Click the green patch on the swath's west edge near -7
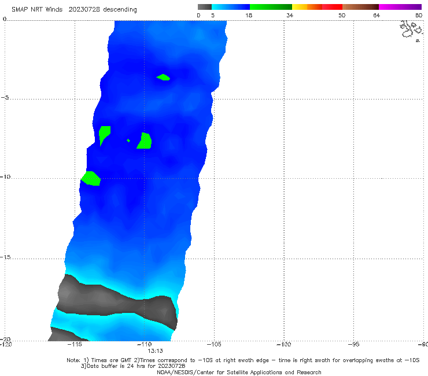Image resolution: width=428 pixels, height=376 pixels. [x=104, y=135]
